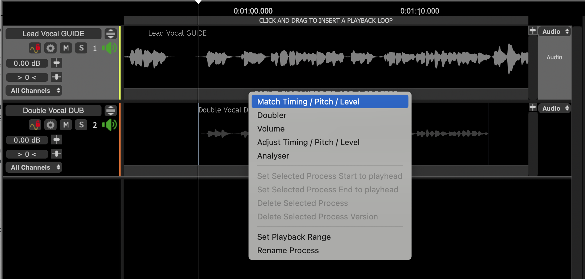
Task: Open settings gear for Lead Vocal GUIDE track
Action: tap(50, 48)
